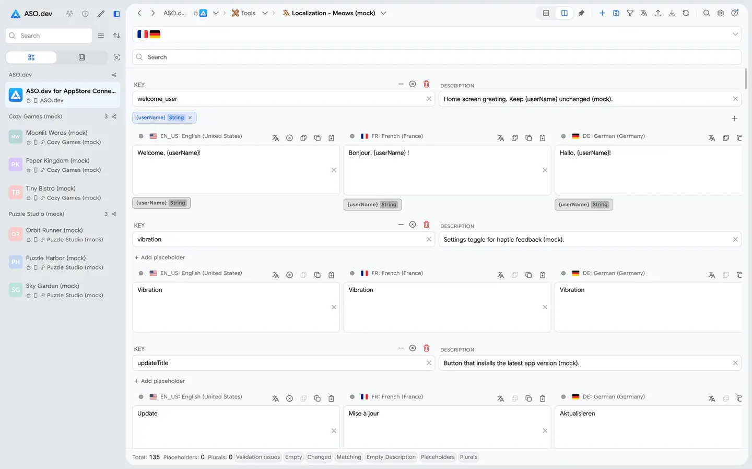Click the magnifier icon in the top toolbar
The height and width of the screenshot is (469, 752).
[707, 13]
